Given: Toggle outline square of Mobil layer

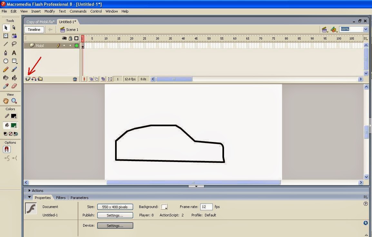Looking at the screenshot, I should (x=77, y=45).
